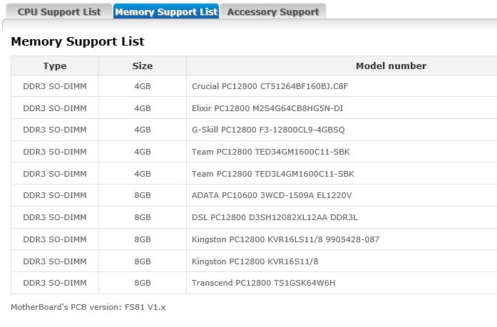This screenshot has width=497, height=327.
Task: Click the ADATA PC10600 3WCD-1509A EL1220V row
Action: (x=272, y=195)
